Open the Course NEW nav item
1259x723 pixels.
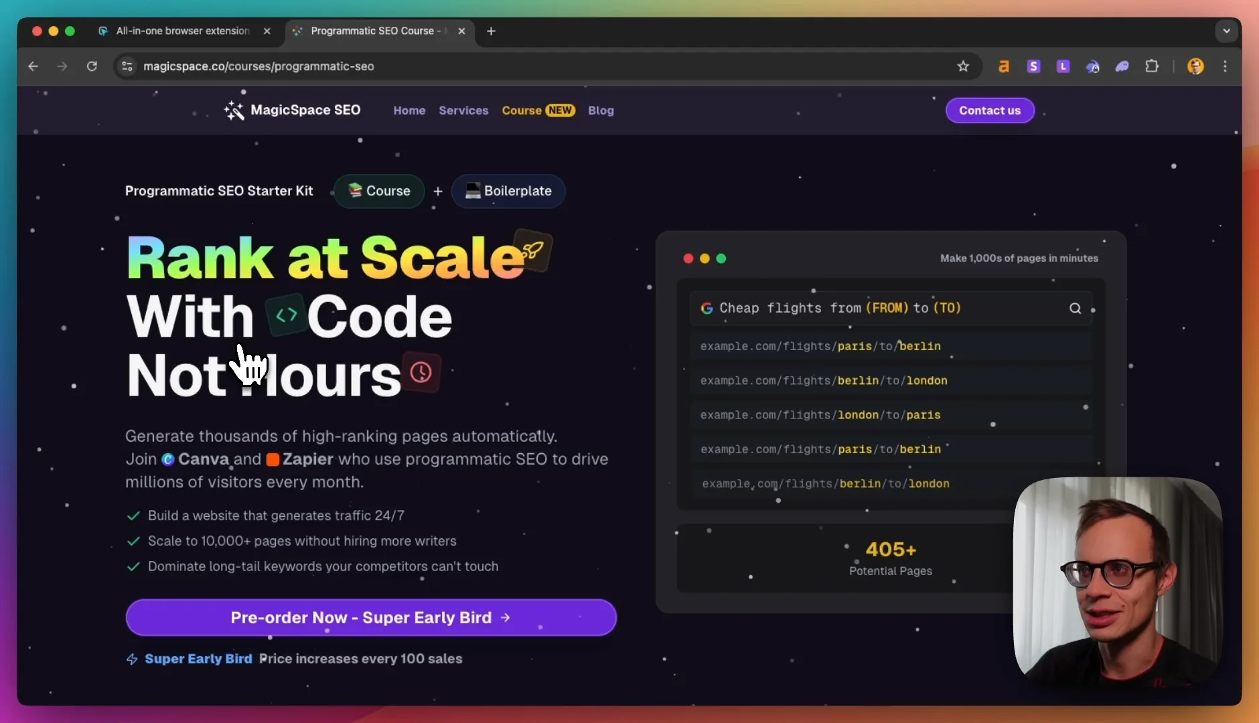538,110
